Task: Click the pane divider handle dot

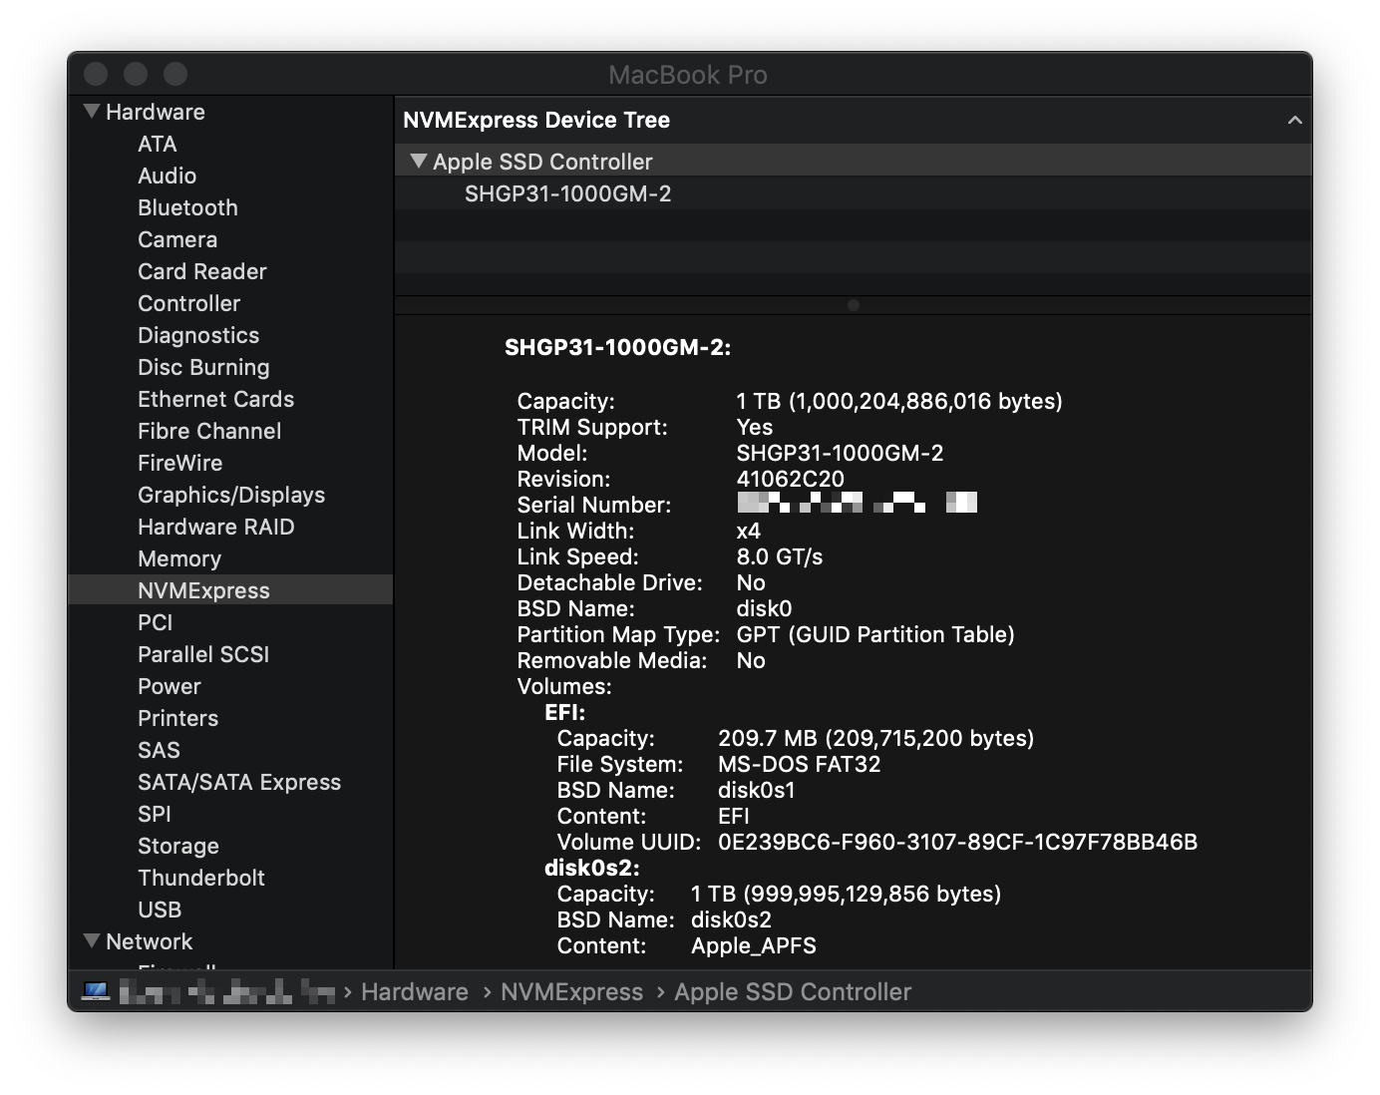Action: pos(854,305)
